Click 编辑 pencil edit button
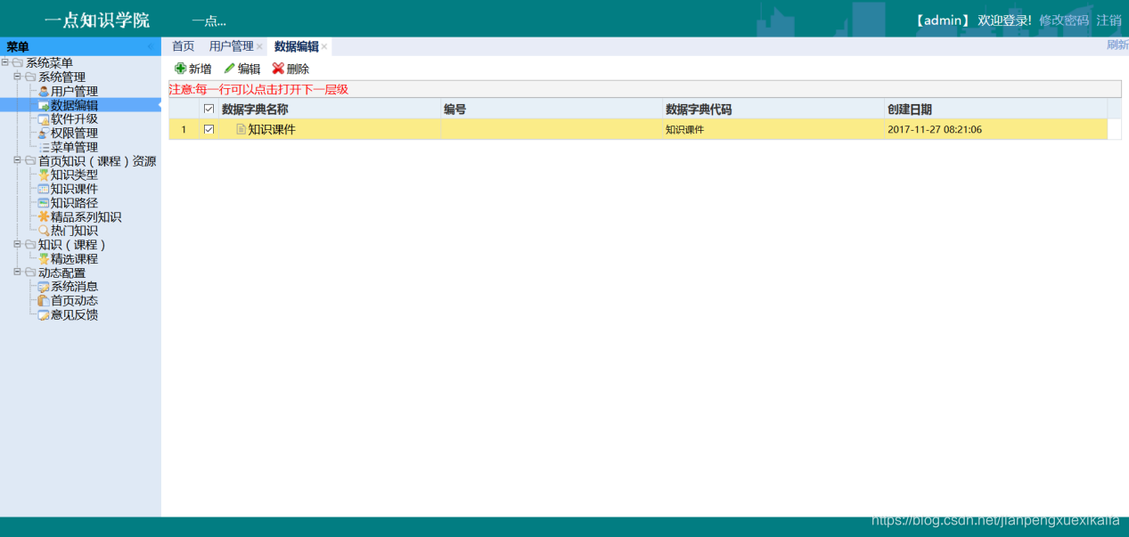Image resolution: width=1129 pixels, height=537 pixels. pos(242,69)
